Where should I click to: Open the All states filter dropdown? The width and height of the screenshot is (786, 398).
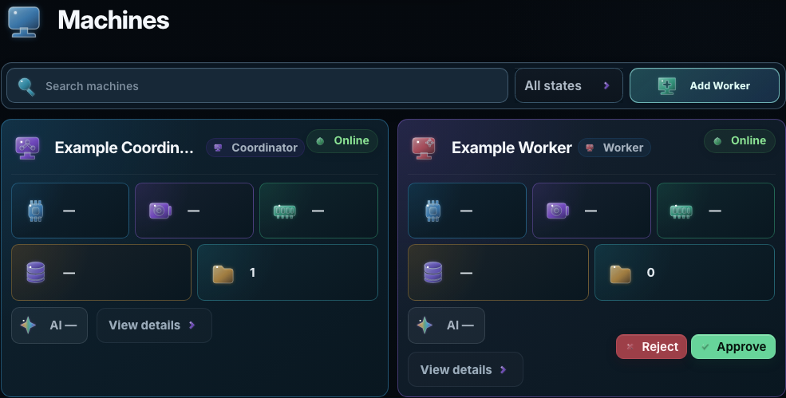pyautogui.click(x=568, y=85)
